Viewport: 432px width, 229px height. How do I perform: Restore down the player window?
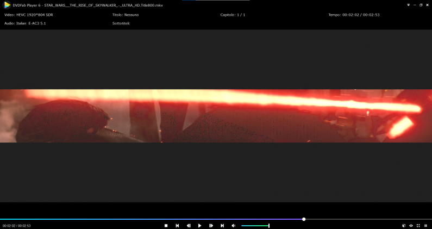point(421,5)
